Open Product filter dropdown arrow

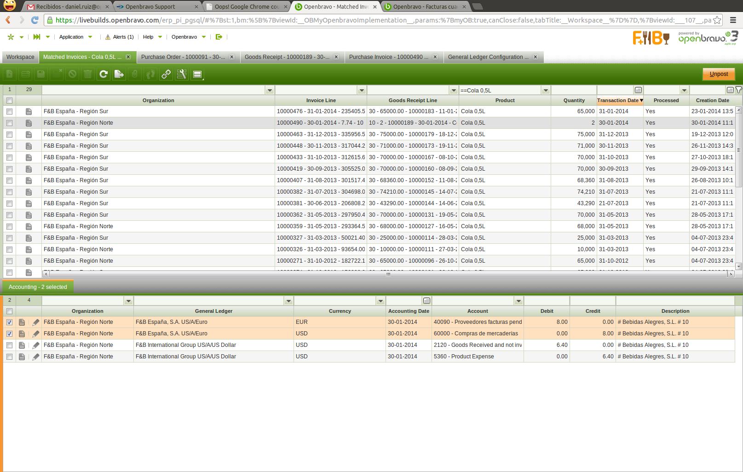pos(546,90)
